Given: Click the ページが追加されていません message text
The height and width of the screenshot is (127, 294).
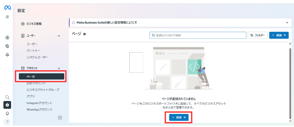Looking at the screenshot, I should click(x=179, y=99).
